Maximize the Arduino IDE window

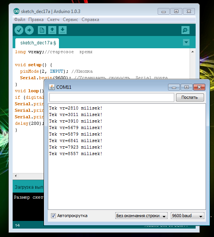click(176, 11)
